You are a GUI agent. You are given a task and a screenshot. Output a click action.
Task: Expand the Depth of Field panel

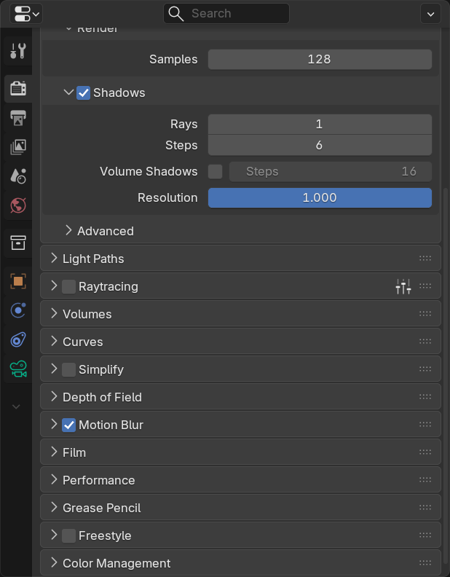point(54,396)
